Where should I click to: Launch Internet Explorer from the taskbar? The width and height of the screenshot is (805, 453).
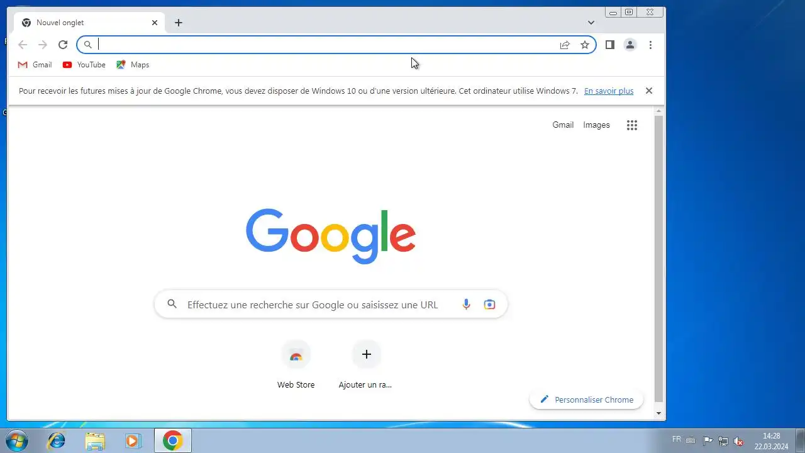[x=57, y=440]
